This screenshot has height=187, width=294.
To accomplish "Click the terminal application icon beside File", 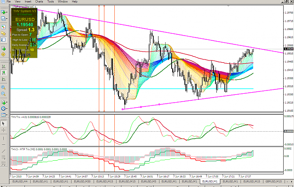I will 3,1.
